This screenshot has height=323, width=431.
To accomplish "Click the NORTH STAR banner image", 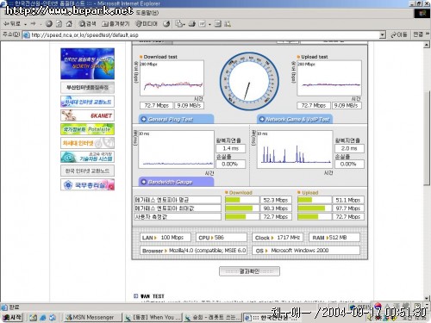I will [87, 64].
